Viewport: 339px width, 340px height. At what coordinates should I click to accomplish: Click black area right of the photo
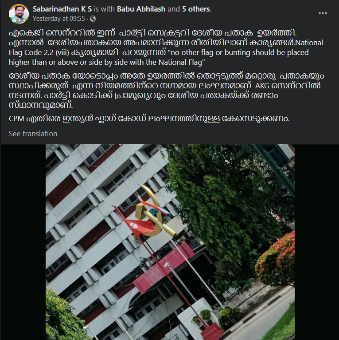pos(316,242)
